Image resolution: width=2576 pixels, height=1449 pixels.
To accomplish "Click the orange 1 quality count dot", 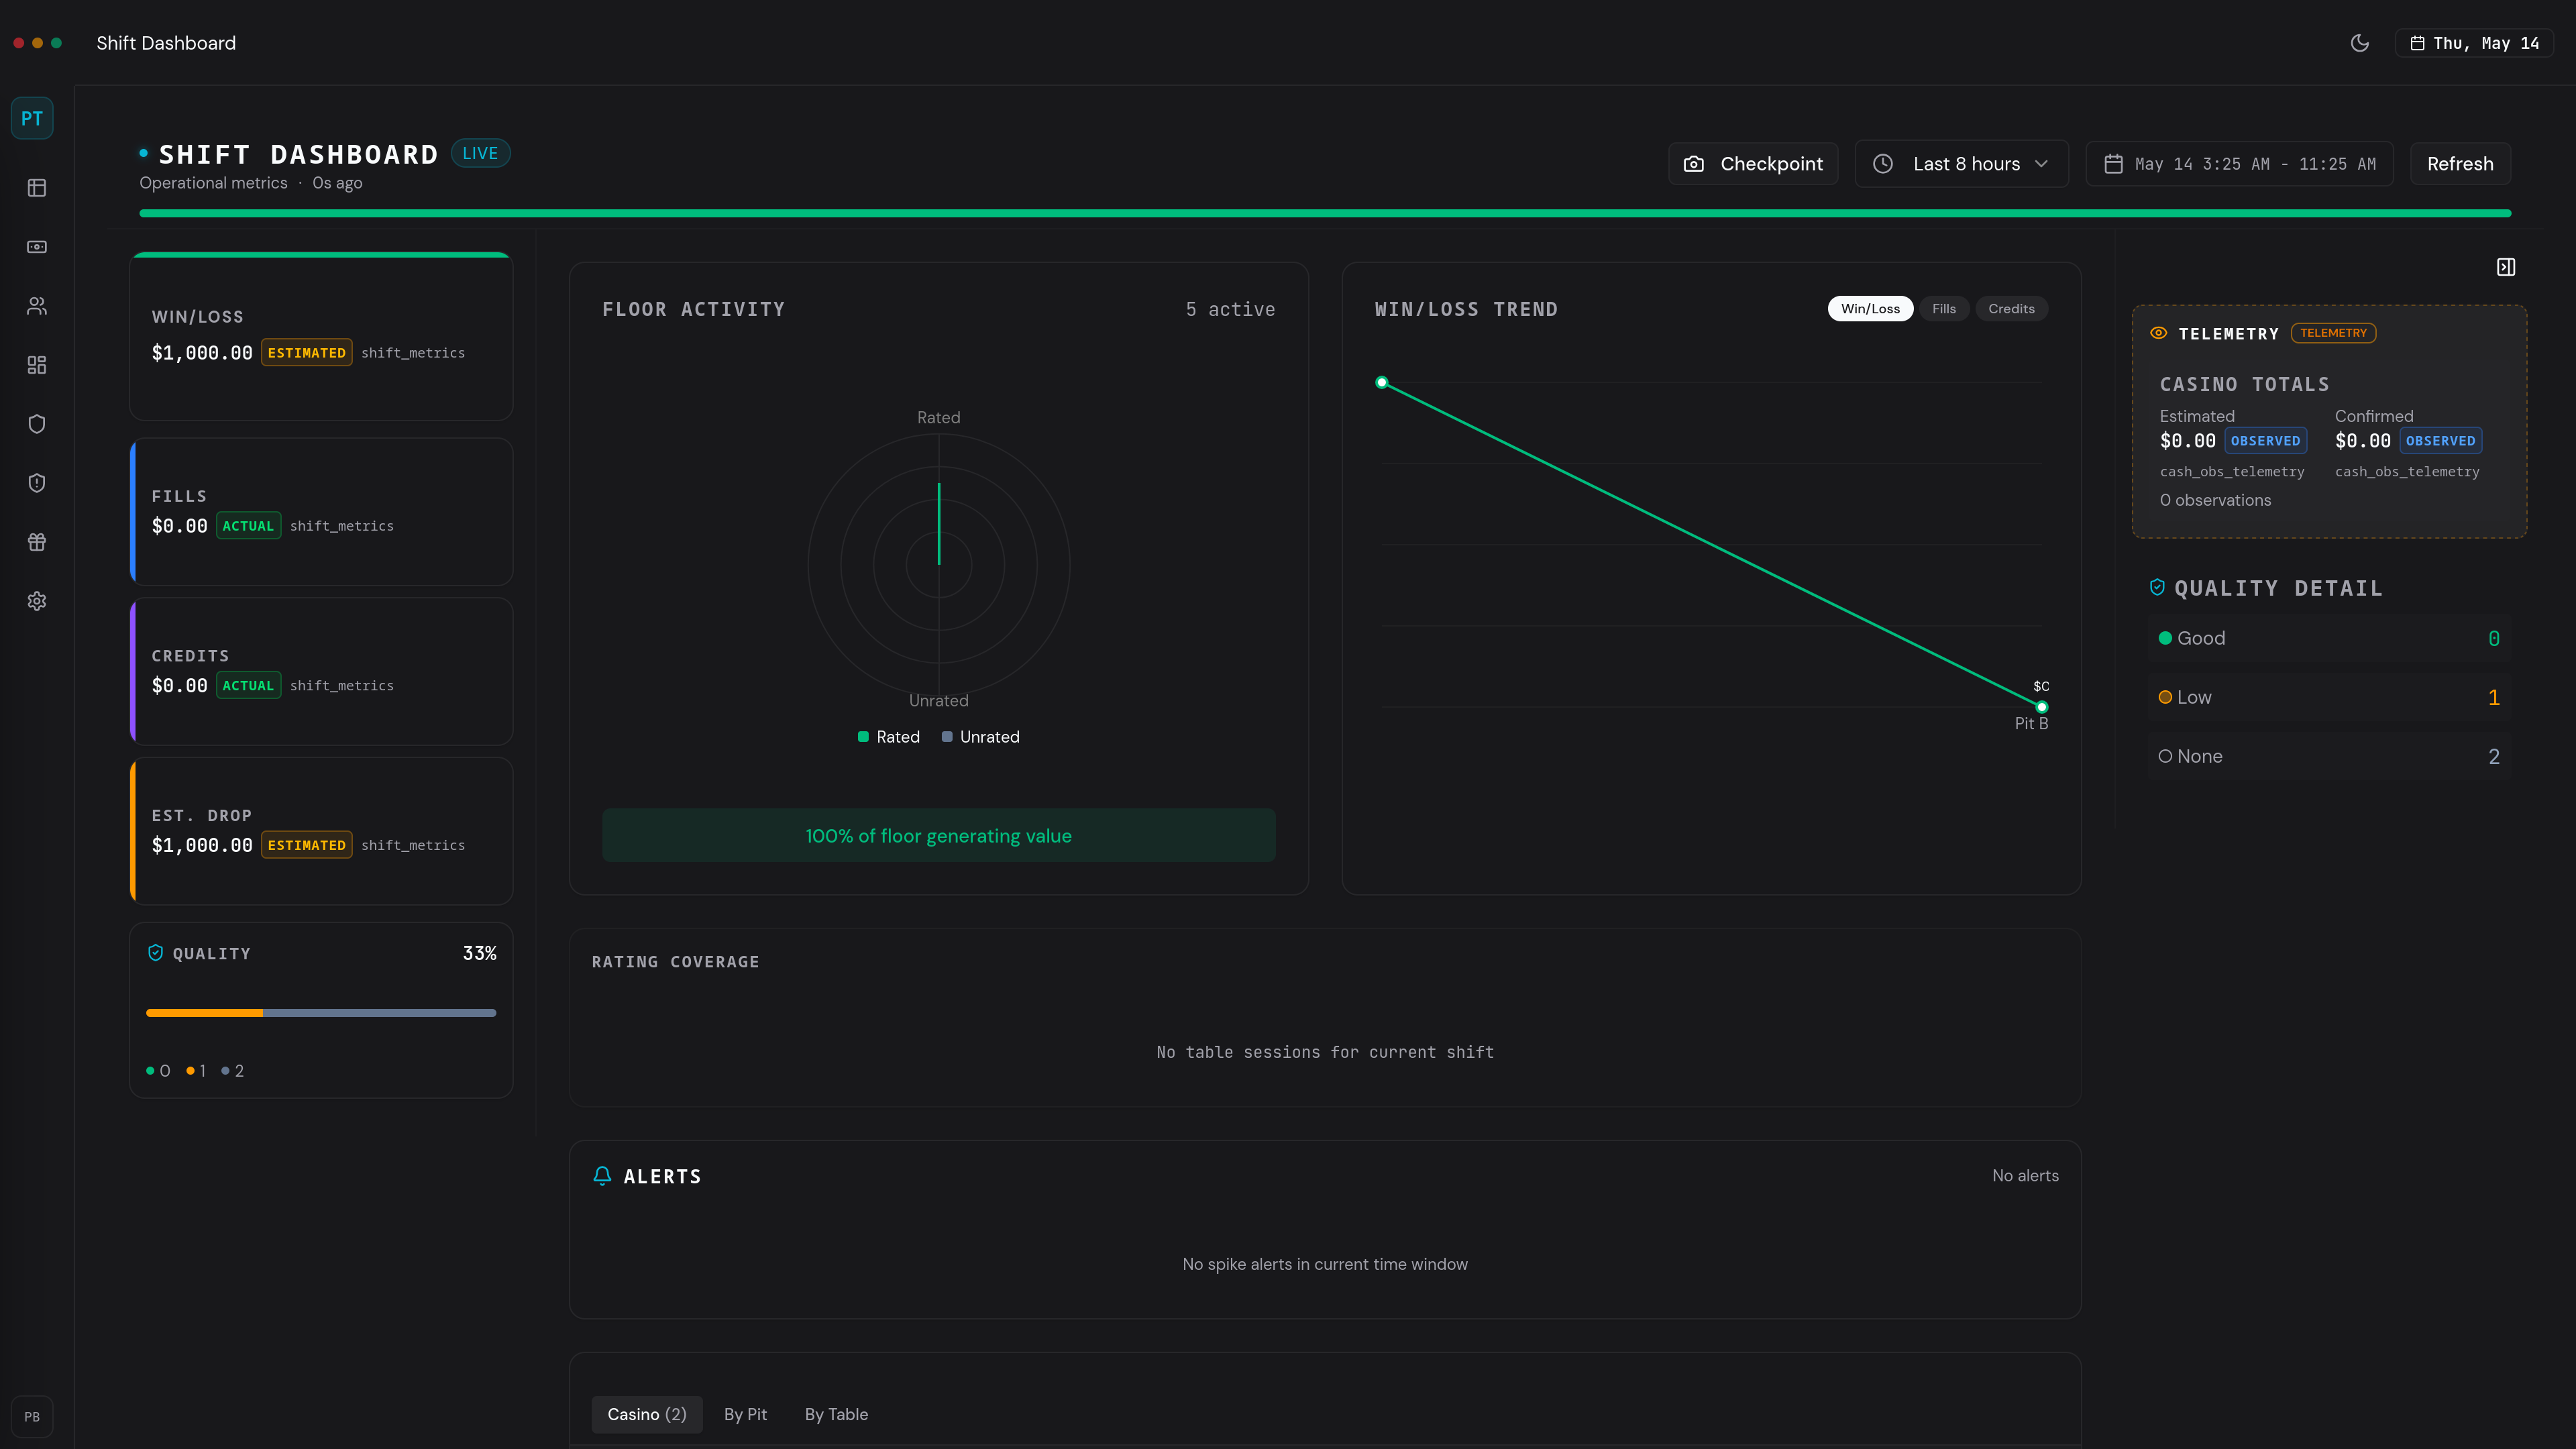I will click(190, 1071).
